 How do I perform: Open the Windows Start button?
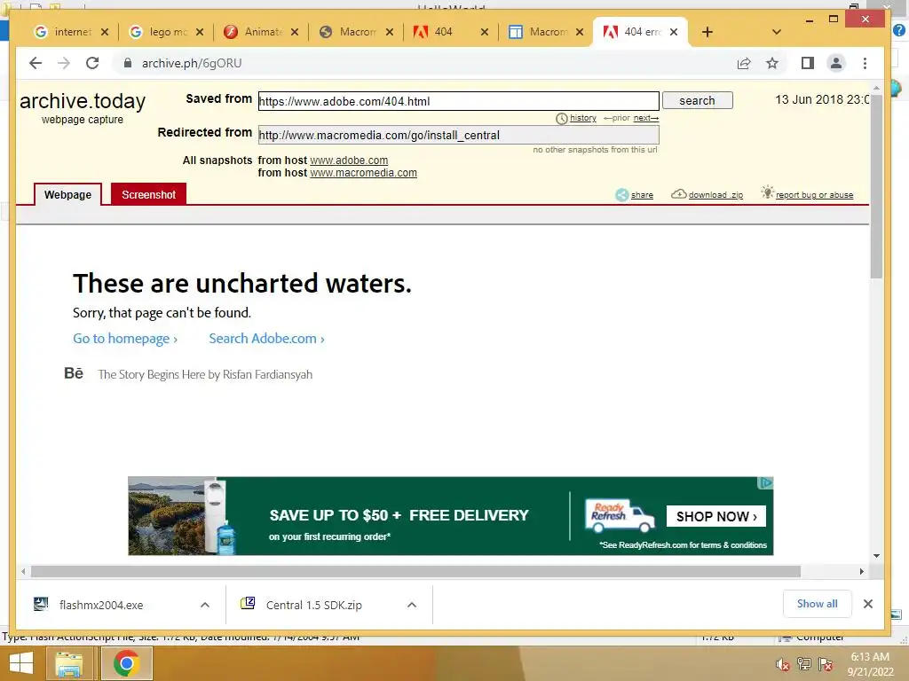coord(21,663)
